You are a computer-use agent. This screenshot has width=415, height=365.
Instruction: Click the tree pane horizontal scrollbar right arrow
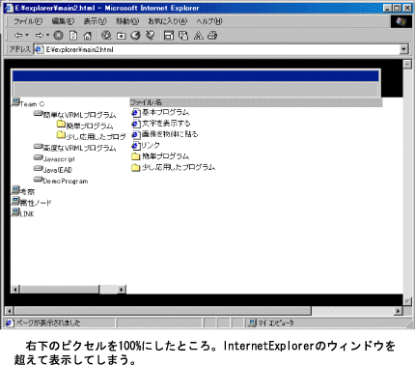click(122, 290)
